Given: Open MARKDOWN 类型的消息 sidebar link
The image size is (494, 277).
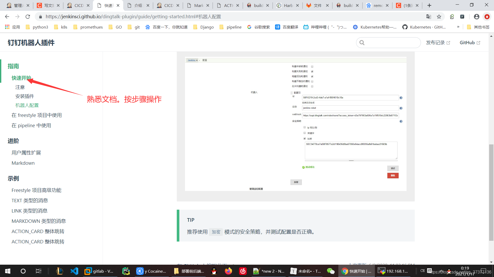Looking at the screenshot, I should point(39,221).
